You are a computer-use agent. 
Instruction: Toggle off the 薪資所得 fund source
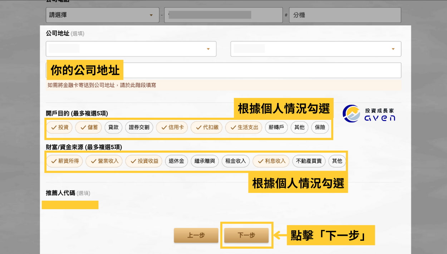(65, 161)
